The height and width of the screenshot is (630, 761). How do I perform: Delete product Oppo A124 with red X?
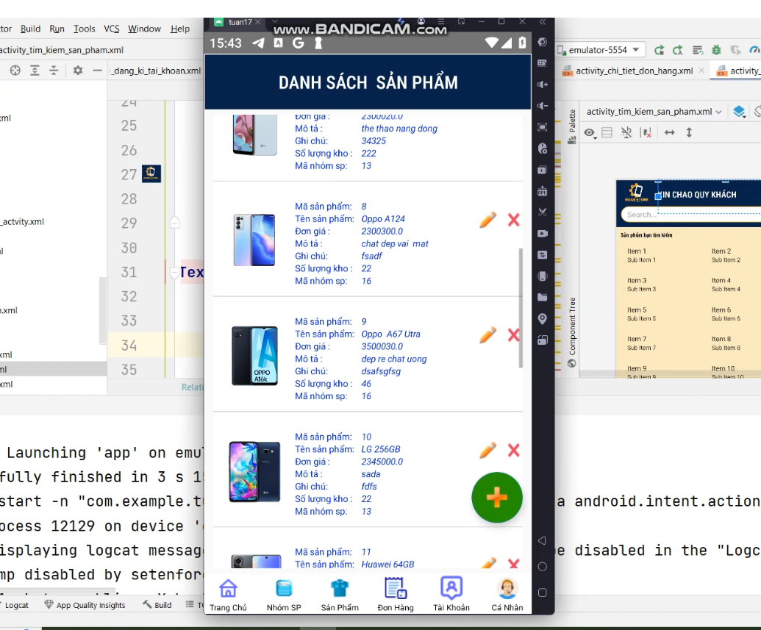(513, 220)
